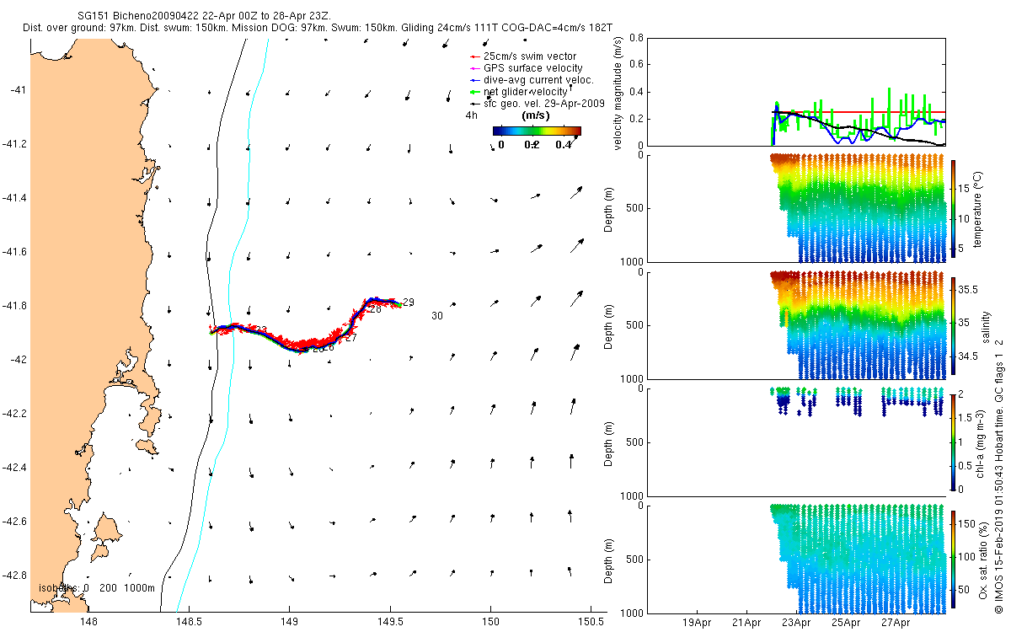Viewport: 1011px width, 632px height.
Task: Click the 'dive-avg current veloc.' legend entry
Action: click(532, 80)
